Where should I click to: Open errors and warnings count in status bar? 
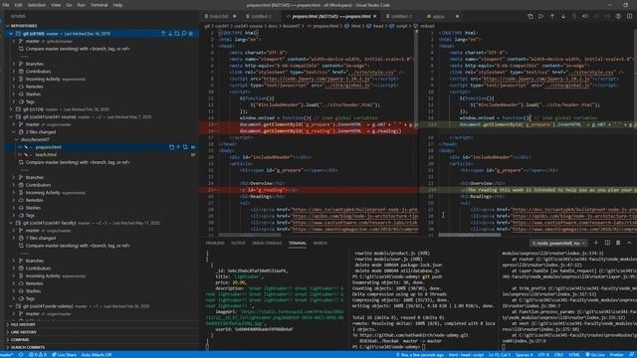pyautogui.click(x=38, y=355)
